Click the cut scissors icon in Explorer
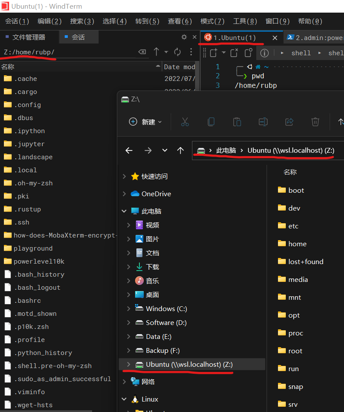Viewport: 344px width, 412px height. [185, 122]
